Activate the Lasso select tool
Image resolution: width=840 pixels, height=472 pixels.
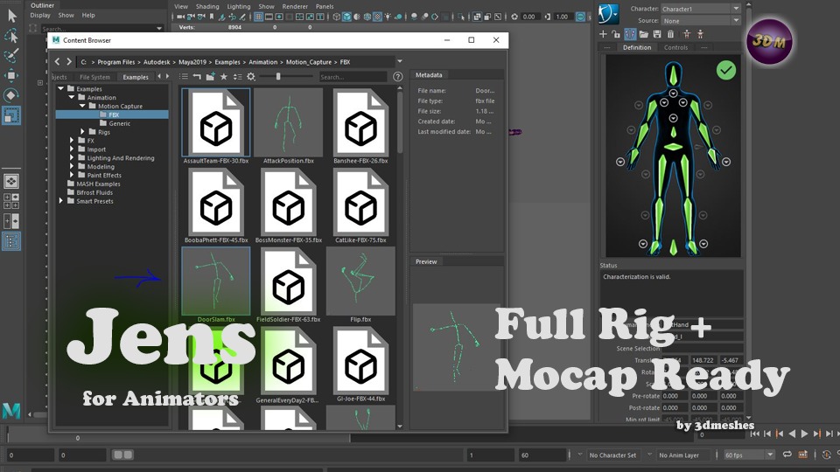pyautogui.click(x=11, y=36)
